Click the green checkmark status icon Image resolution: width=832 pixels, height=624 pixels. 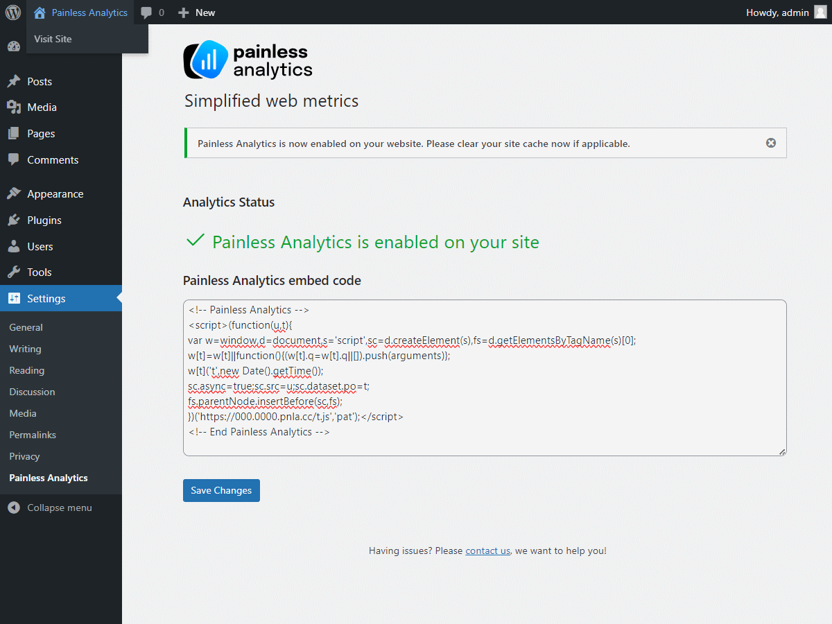[x=196, y=241]
